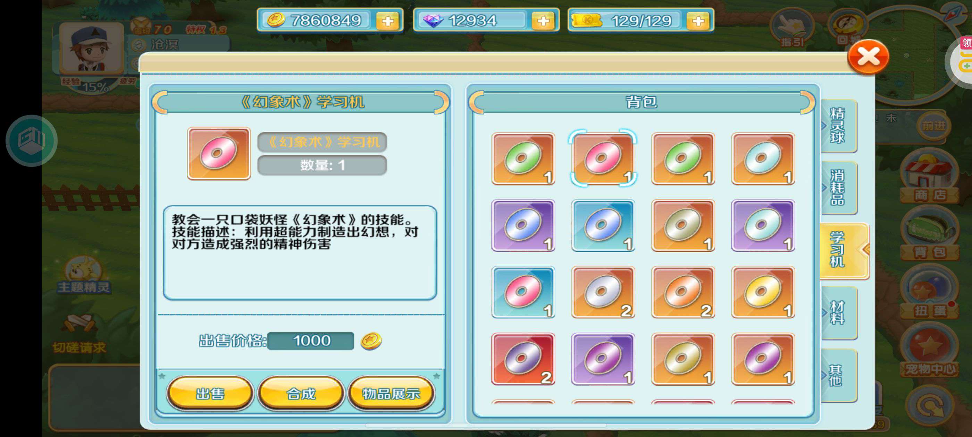Select the pink disc on blue background

[523, 292]
